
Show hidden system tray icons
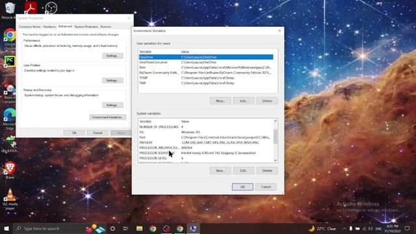pos(344,228)
